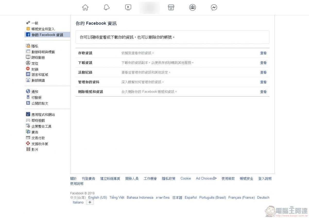This screenshot has width=309, height=218.
Task: Select the 下載資訊 row title
Action: 85,63
